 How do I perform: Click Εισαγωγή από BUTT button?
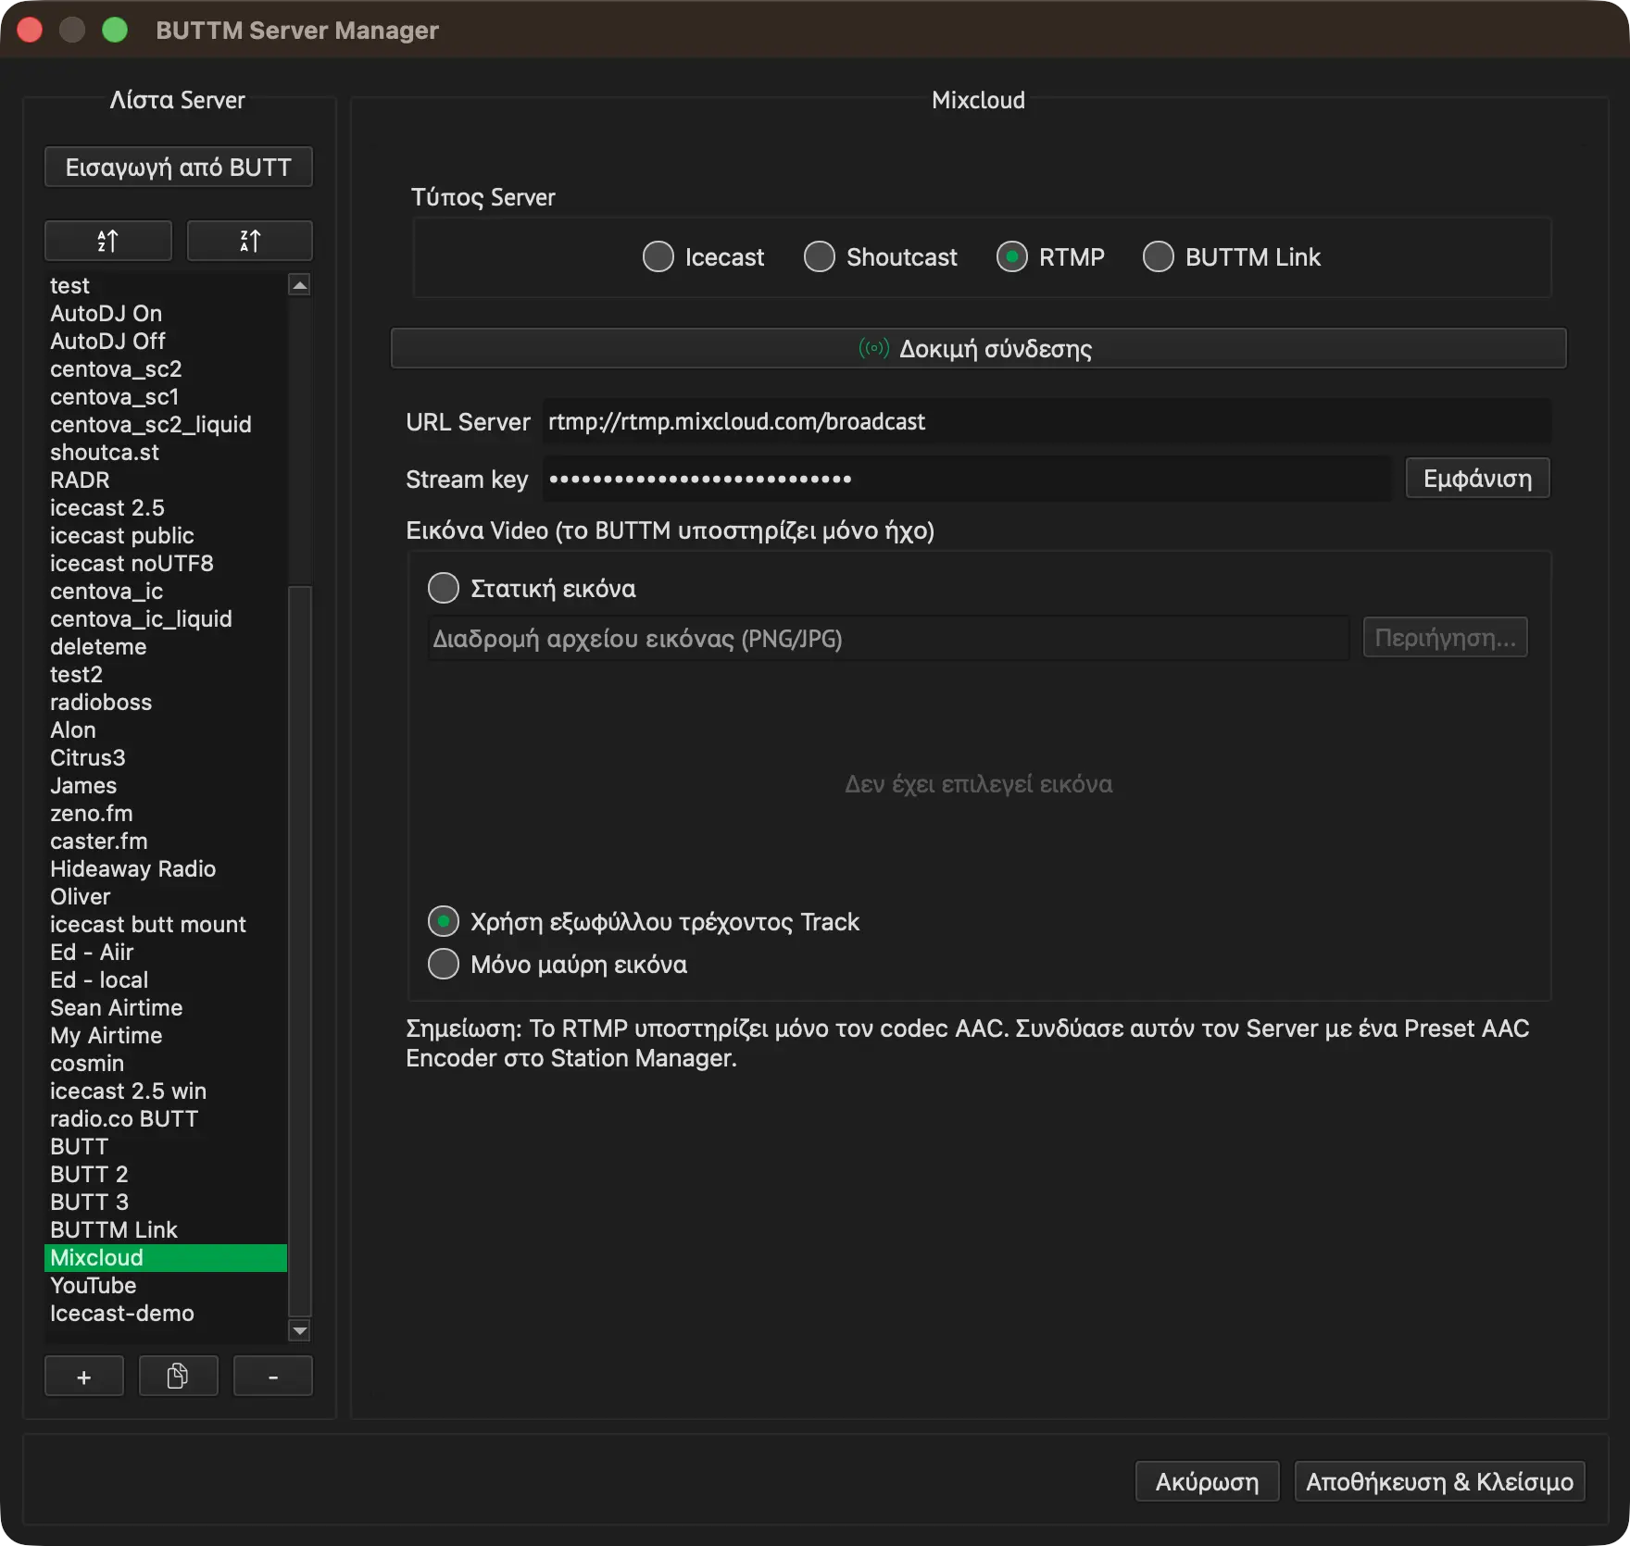click(x=179, y=168)
